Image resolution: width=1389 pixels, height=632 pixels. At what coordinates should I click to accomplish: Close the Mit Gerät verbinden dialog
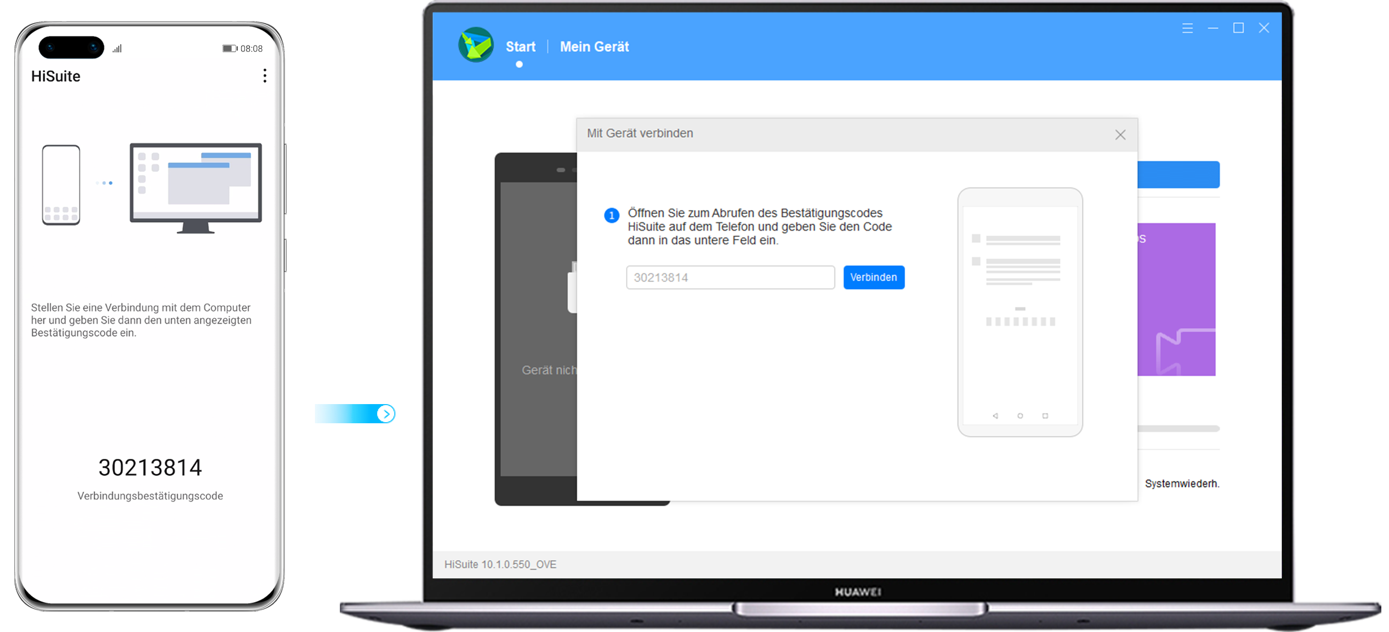click(x=1120, y=135)
